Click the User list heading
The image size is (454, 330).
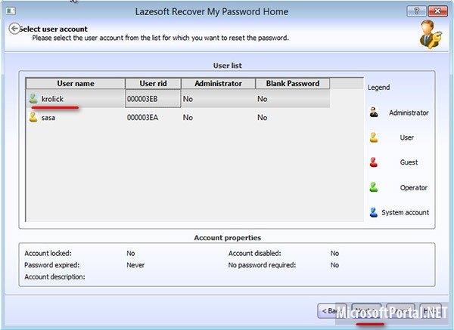(228, 66)
